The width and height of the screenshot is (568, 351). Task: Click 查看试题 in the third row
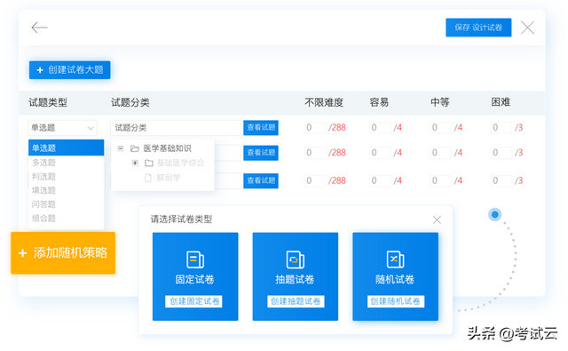tap(261, 180)
